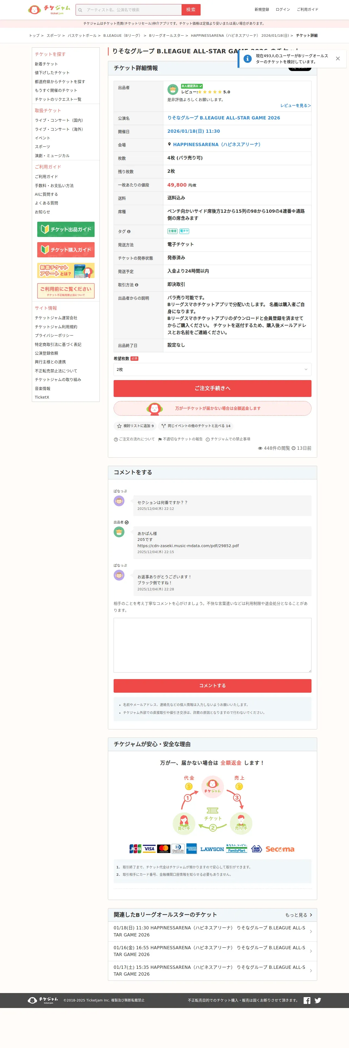Open the チケット出品ガイド banner

[x=66, y=229]
